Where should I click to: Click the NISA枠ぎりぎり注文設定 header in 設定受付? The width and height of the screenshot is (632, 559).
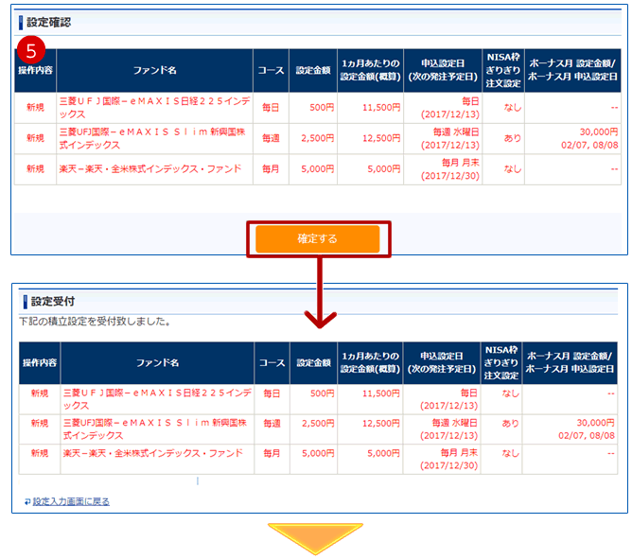501,362
